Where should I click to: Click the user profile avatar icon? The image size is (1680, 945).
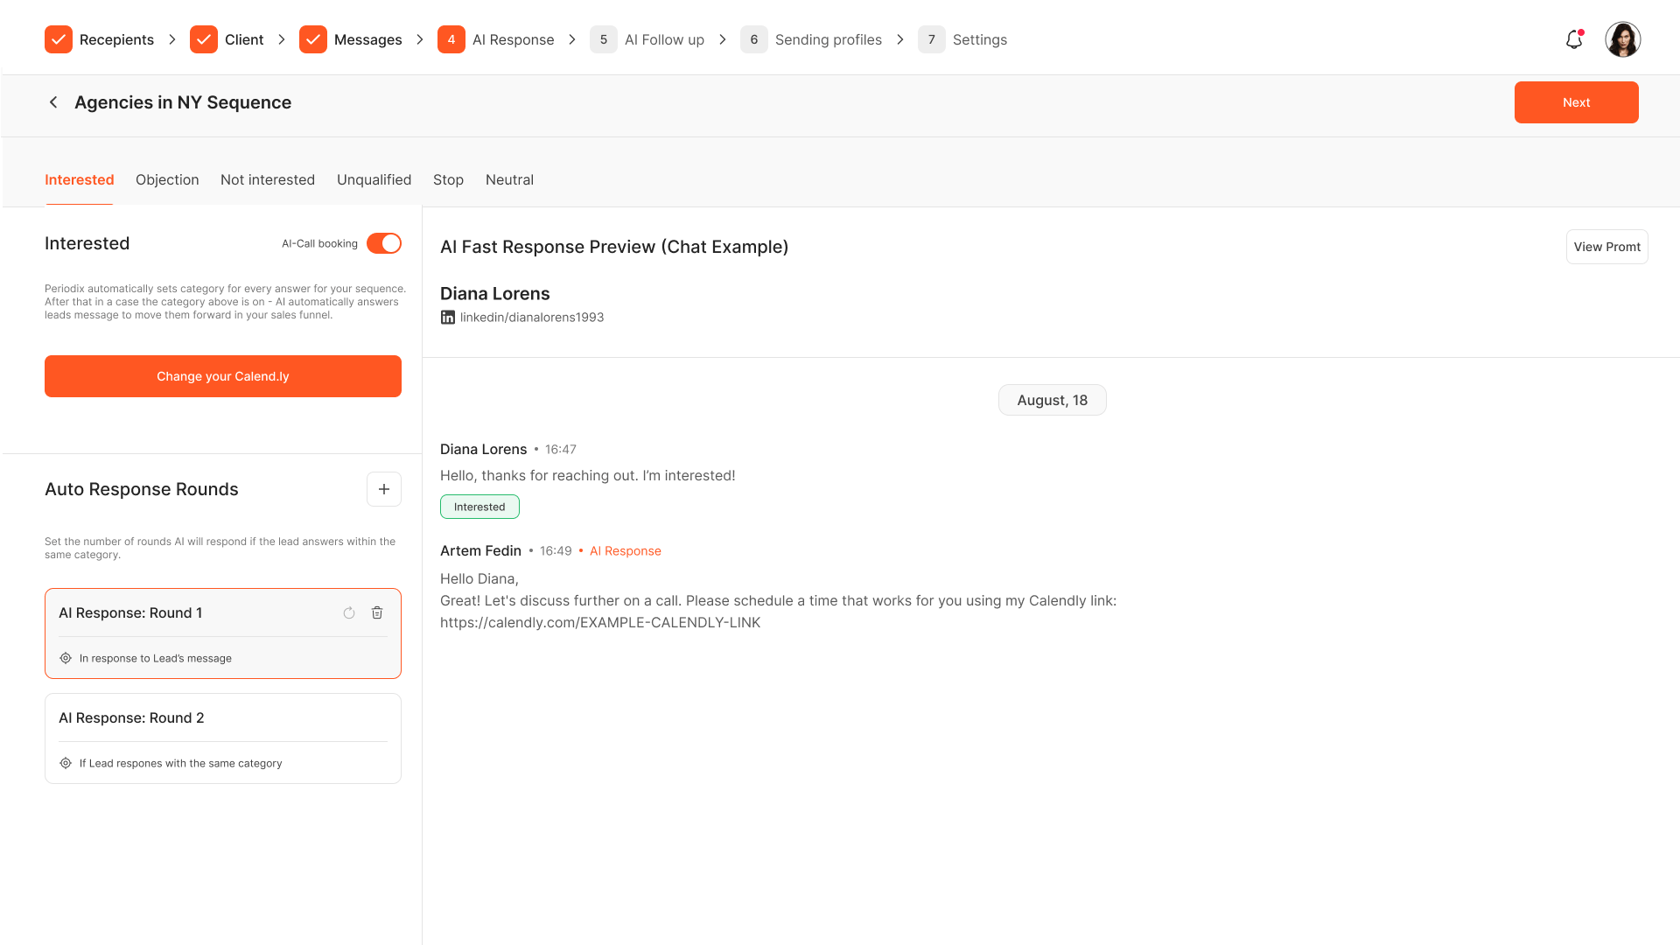1625,39
